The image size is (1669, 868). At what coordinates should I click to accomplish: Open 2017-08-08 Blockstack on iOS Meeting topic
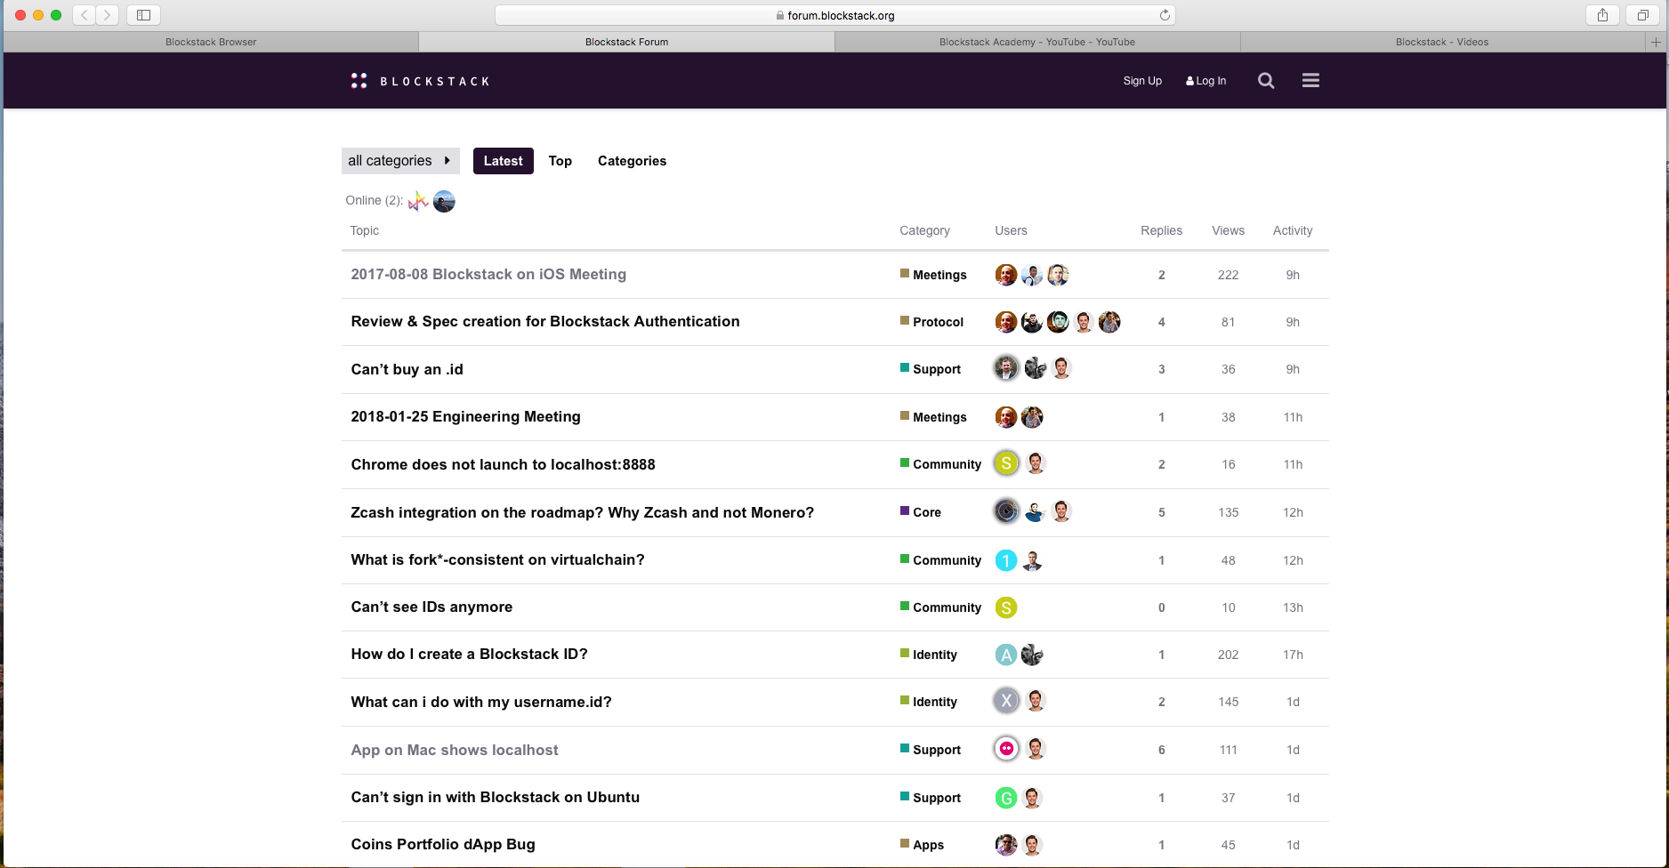[488, 275]
